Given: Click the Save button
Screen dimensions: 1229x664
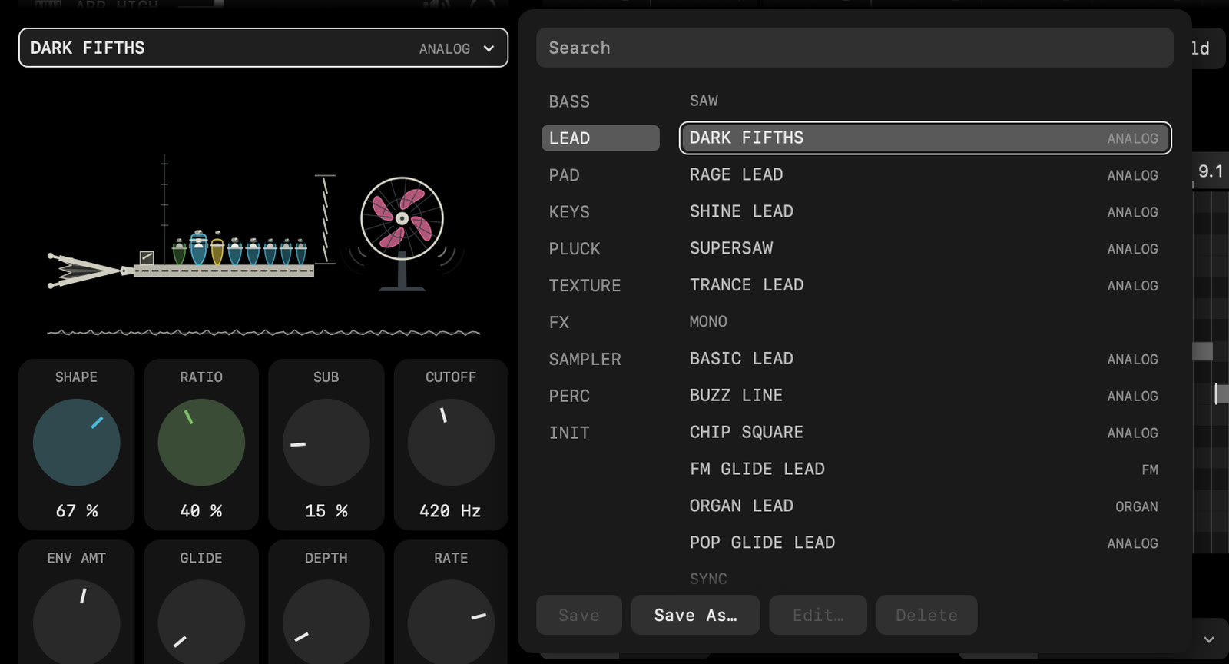Looking at the screenshot, I should [579, 615].
